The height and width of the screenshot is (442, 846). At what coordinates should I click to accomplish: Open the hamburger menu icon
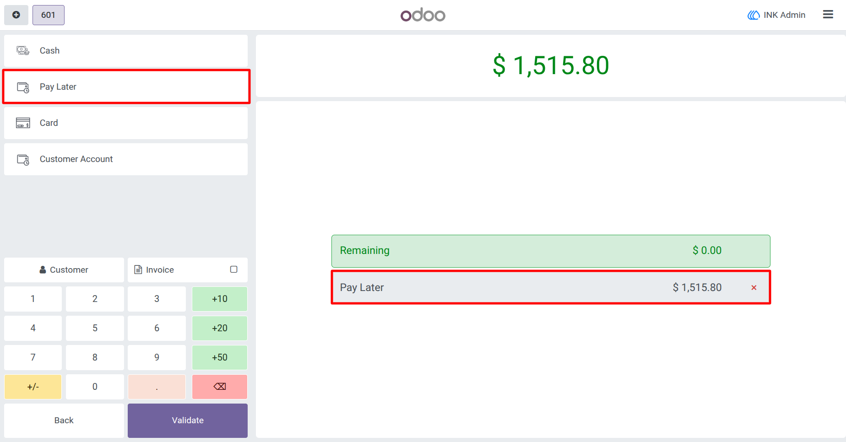828,15
